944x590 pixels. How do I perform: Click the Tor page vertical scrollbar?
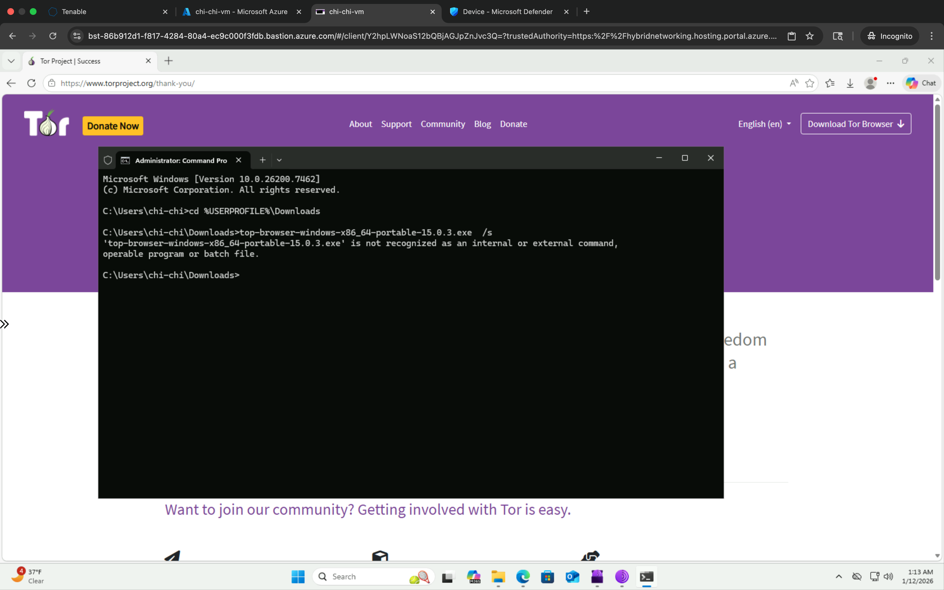click(x=937, y=192)
